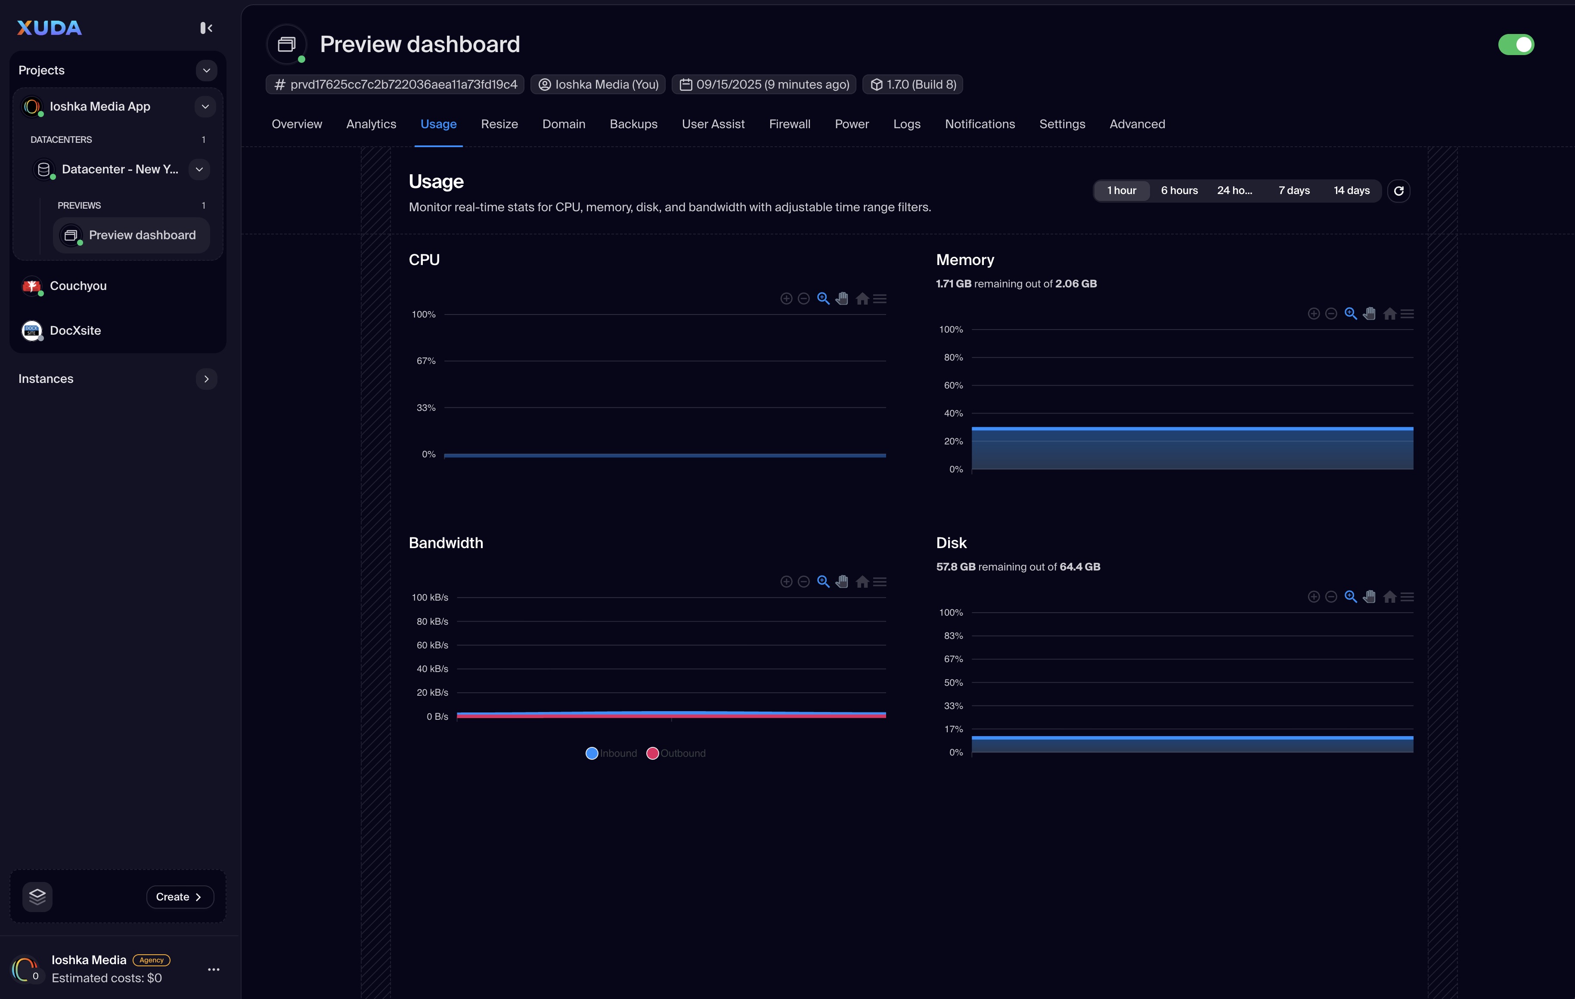The width and height of the screenshot is (1575, 999).
Task: Open the Couchyou project
Action: (78, 286)
